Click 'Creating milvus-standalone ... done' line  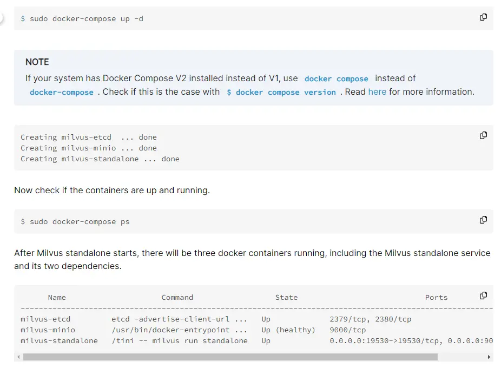(100, 159)
